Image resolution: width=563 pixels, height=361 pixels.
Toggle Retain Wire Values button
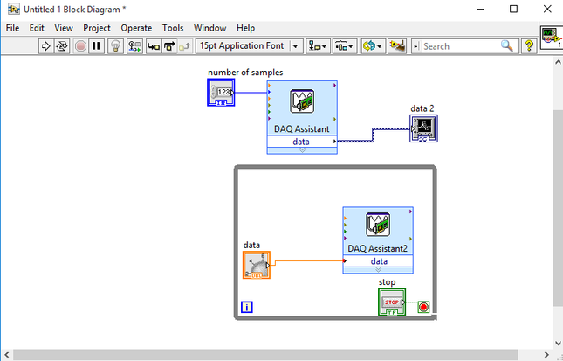(x=135, y=46)
